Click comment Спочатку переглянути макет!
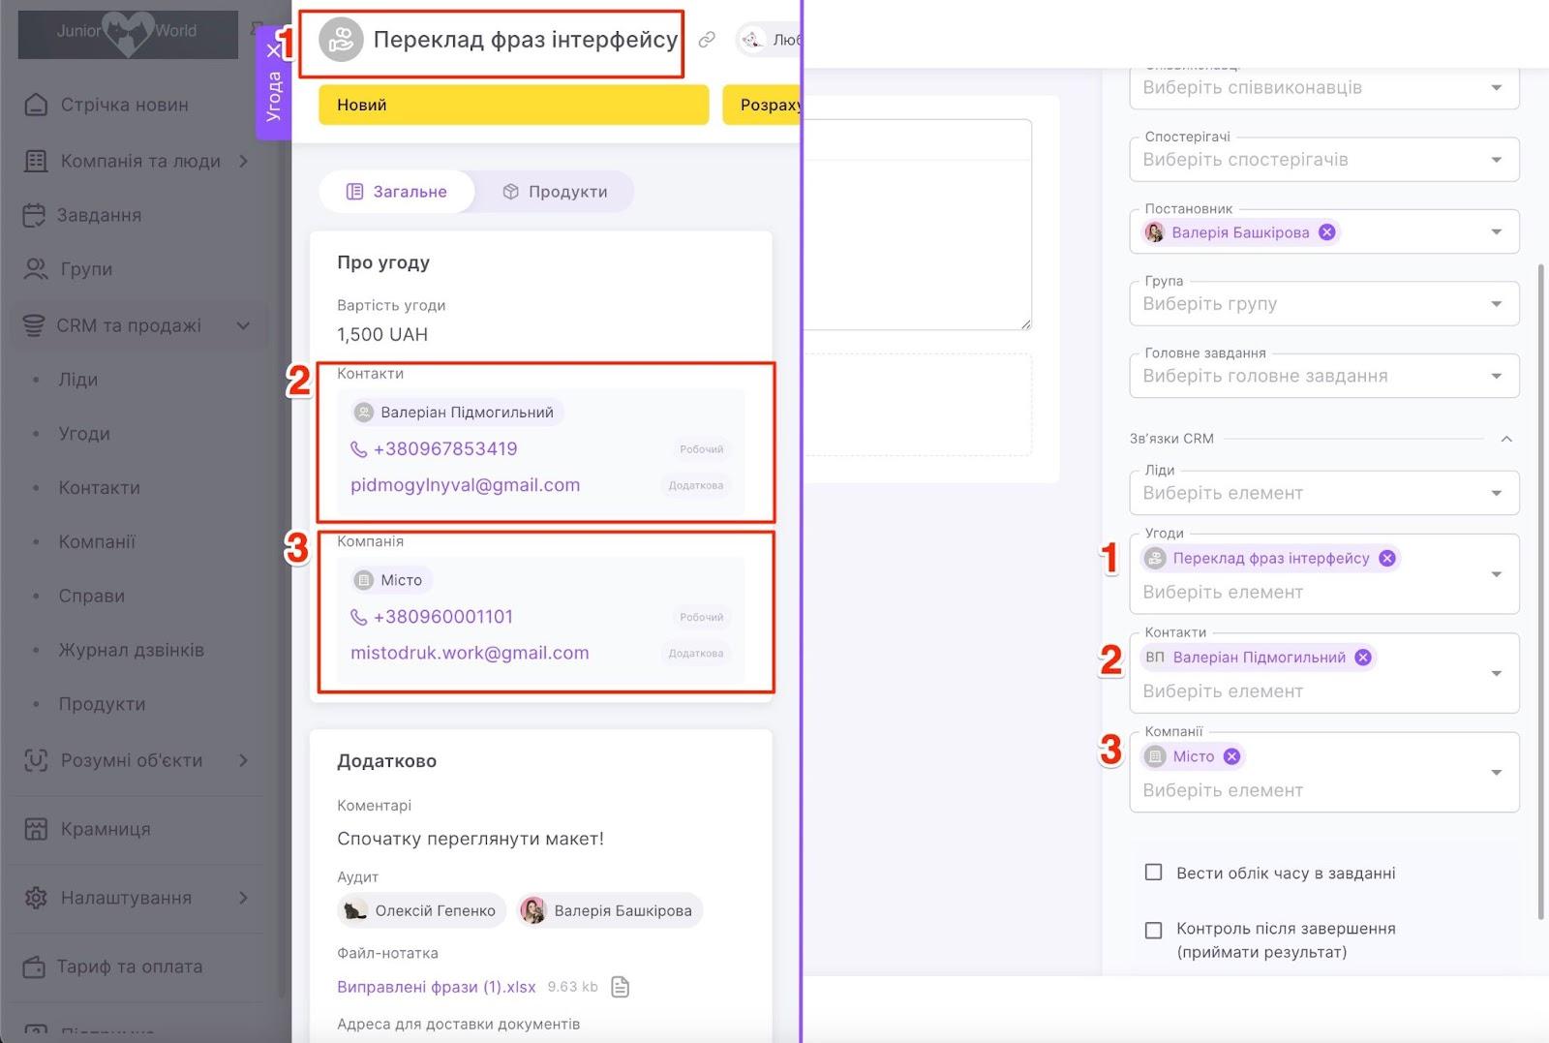 (471, 839)
